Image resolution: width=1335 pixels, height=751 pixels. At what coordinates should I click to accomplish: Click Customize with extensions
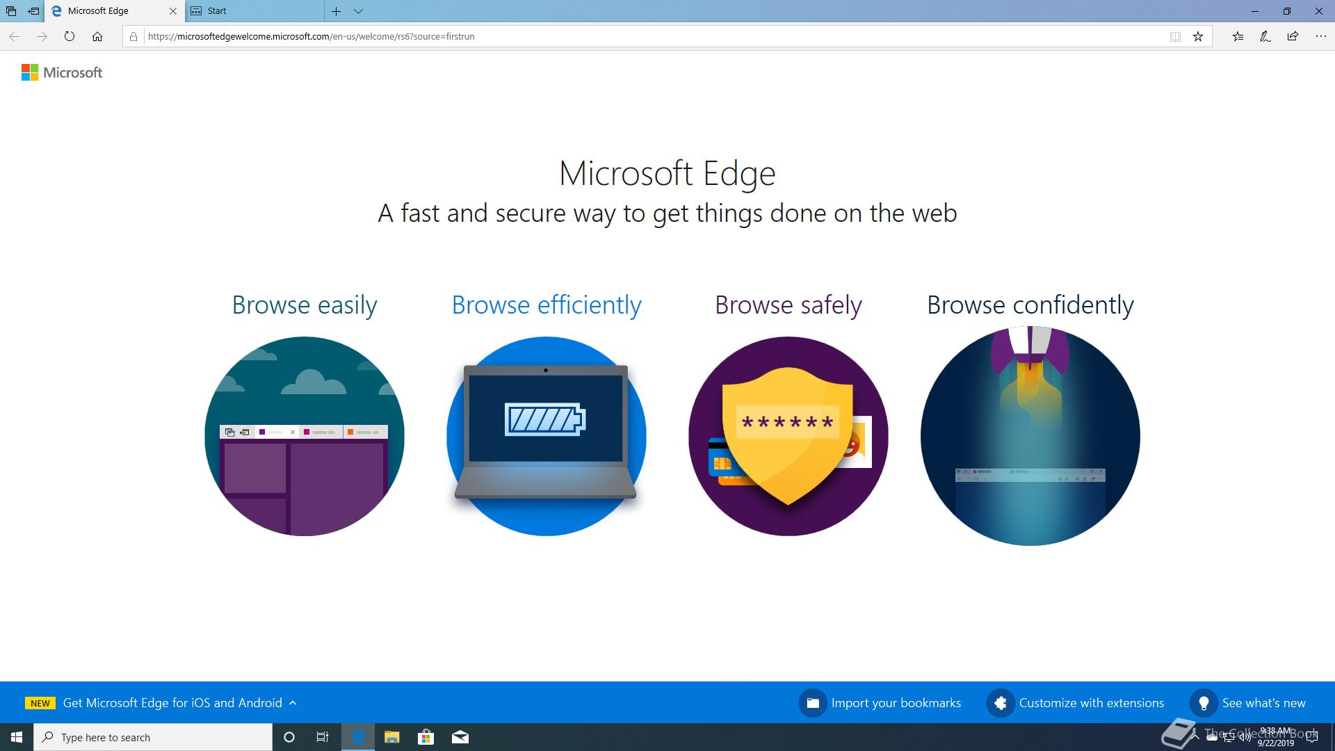[x=1092, y=703]
